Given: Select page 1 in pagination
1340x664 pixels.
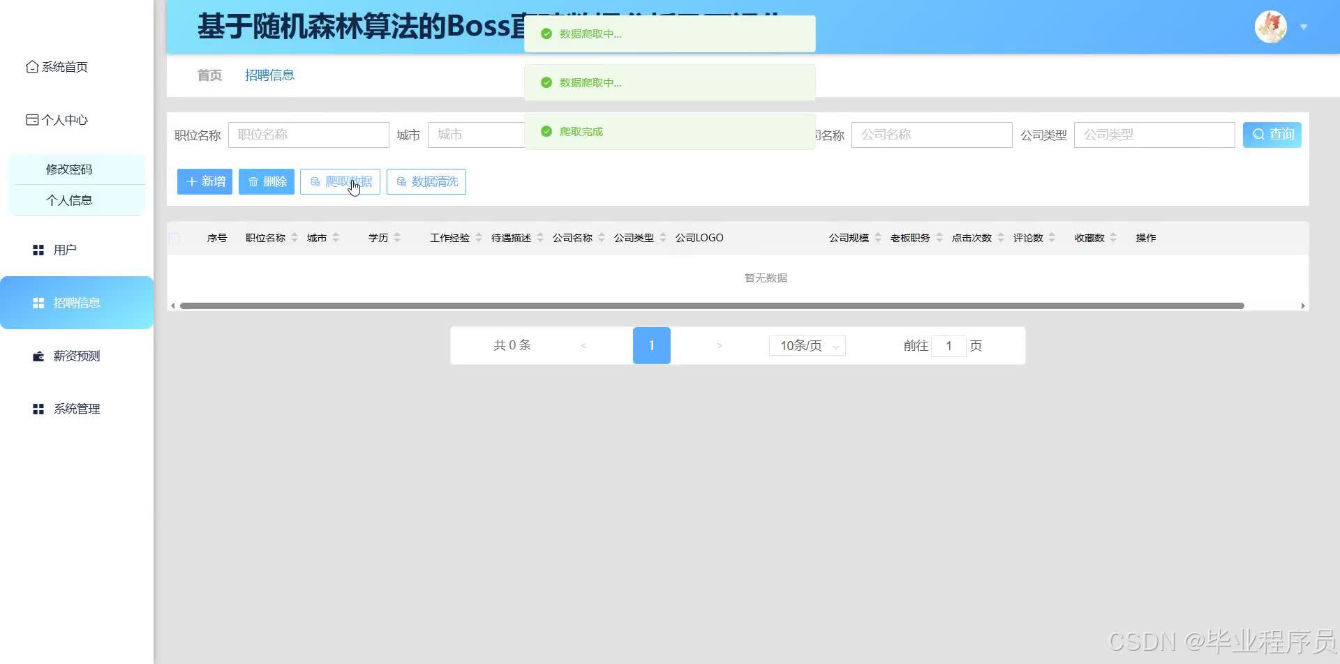Looking at the screenshot, I should [652, 346].
